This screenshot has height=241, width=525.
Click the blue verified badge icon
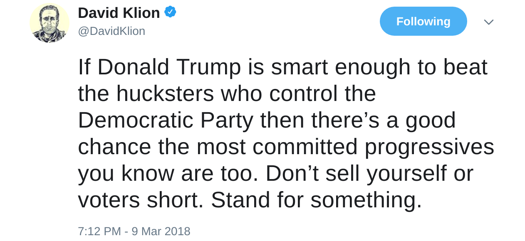[170, 12]
